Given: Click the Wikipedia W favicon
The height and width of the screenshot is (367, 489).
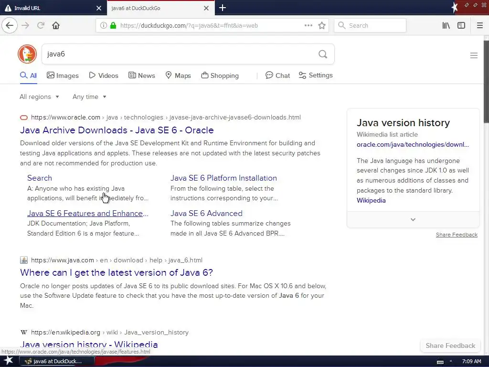Looking at the screenshot, I should pos(24,333).
